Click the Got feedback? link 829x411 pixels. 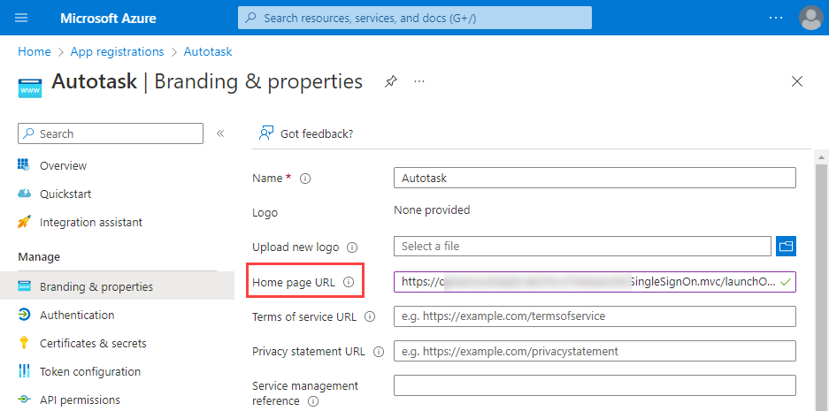pos(317,134)
